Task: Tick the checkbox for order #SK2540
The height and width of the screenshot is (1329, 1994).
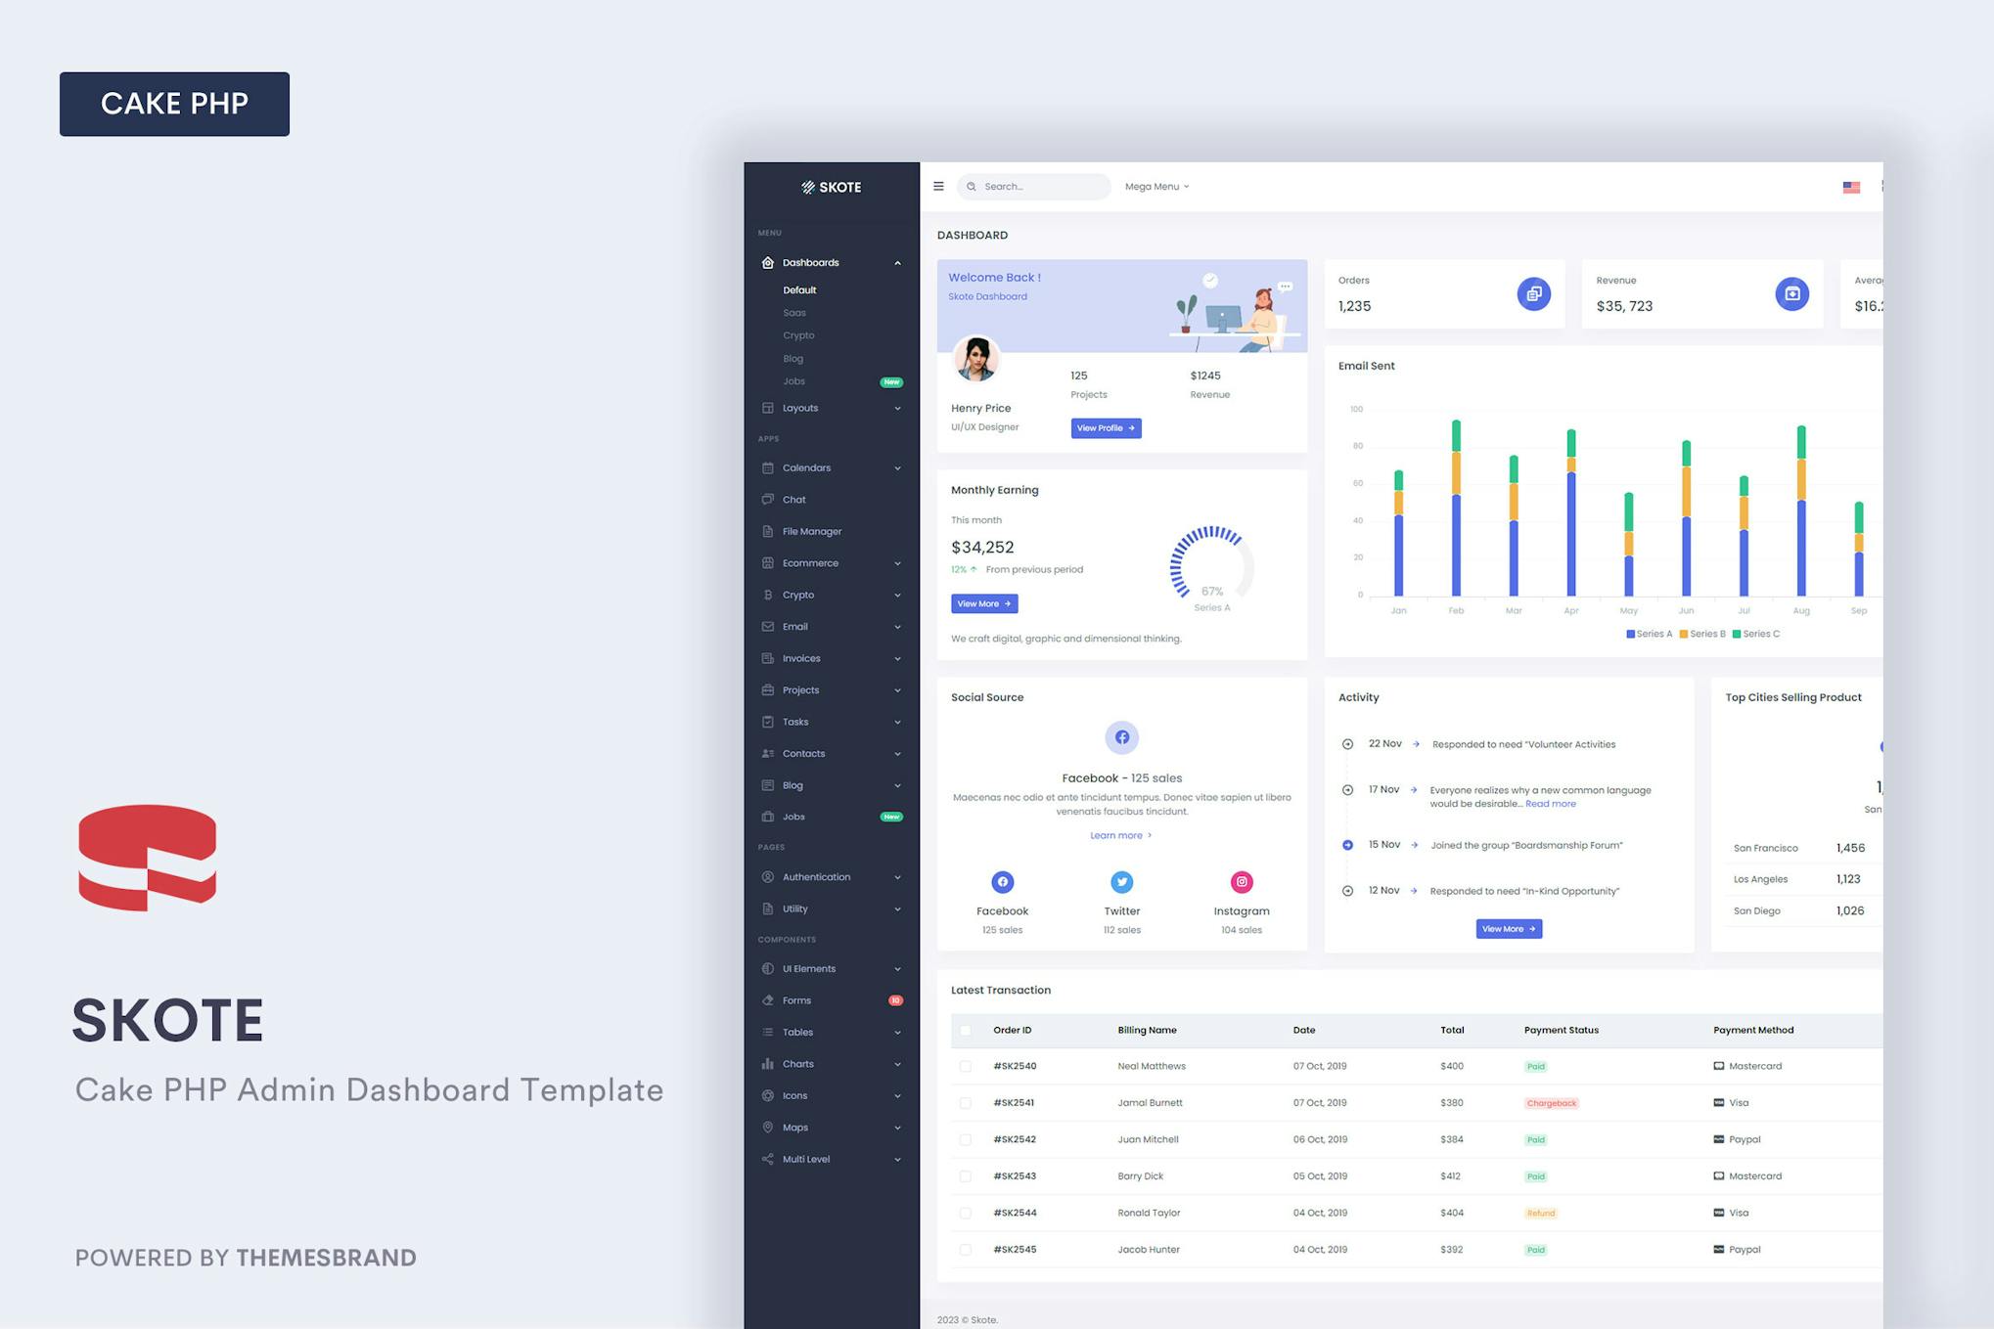Action: (966, 1066)
